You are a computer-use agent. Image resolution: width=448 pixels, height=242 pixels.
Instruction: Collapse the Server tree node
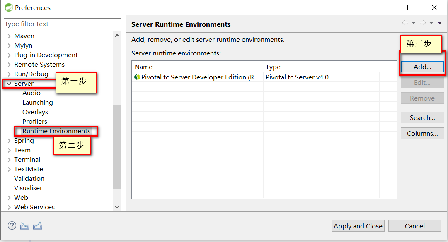coord(9,84)
